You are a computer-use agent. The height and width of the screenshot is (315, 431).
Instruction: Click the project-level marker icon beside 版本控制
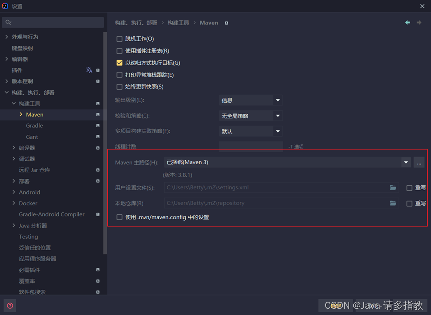(98, 81)
